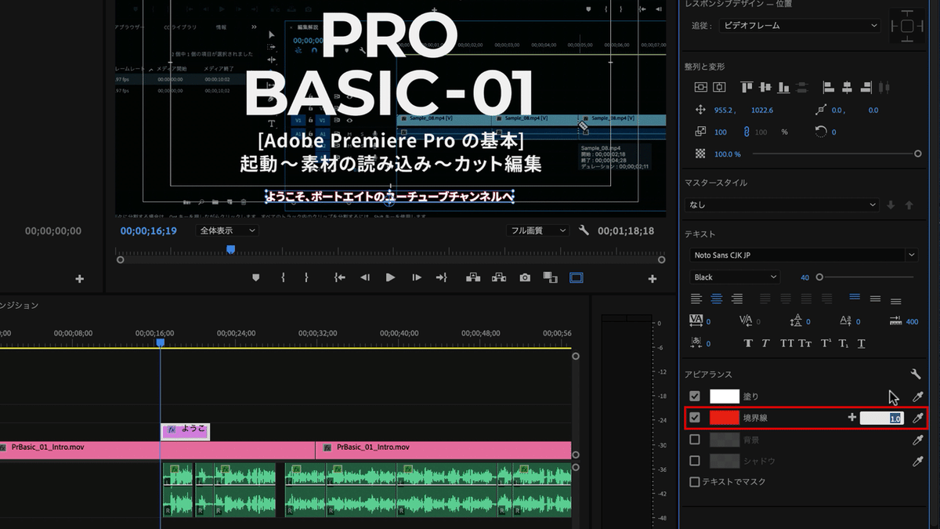Step back one frame
Image resolution: width=940 pixels, height=529 pixels.
365,277
